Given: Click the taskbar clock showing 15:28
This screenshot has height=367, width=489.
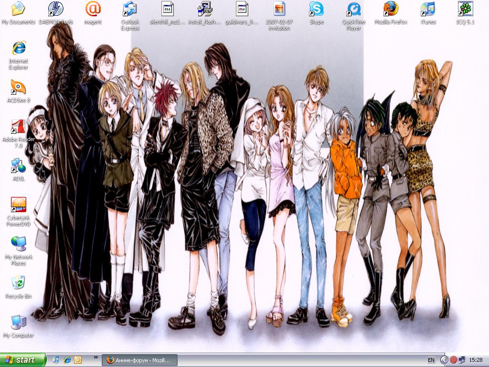Looking at the screenshot, I should point(476,360).
